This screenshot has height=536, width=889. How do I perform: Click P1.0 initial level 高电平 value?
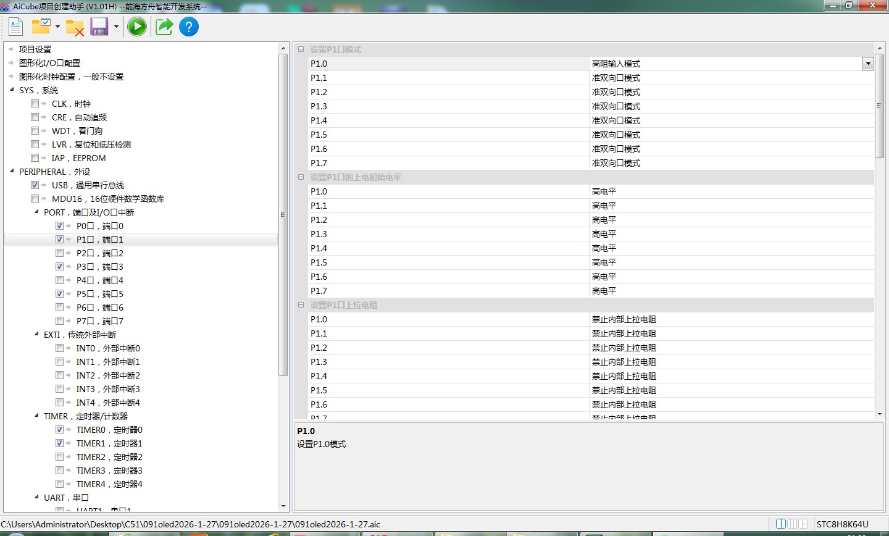click(604, 191)
